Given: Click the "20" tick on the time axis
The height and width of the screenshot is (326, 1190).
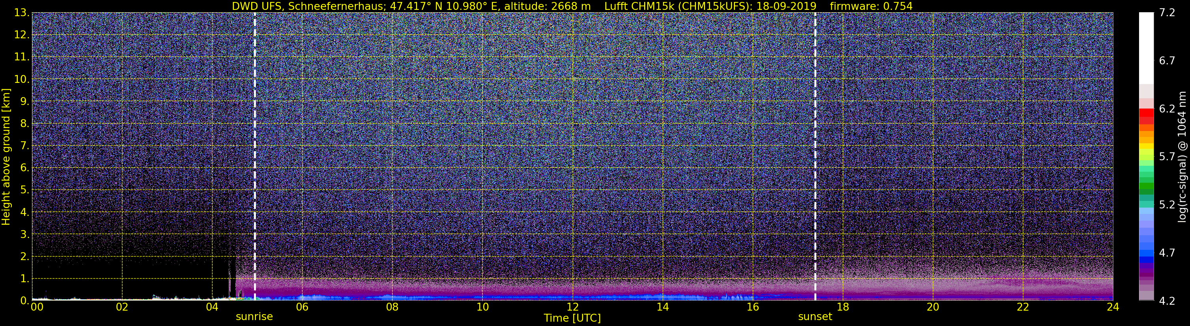Looking at the screenshot, I should pyautogui.click(x=933, y=307).
